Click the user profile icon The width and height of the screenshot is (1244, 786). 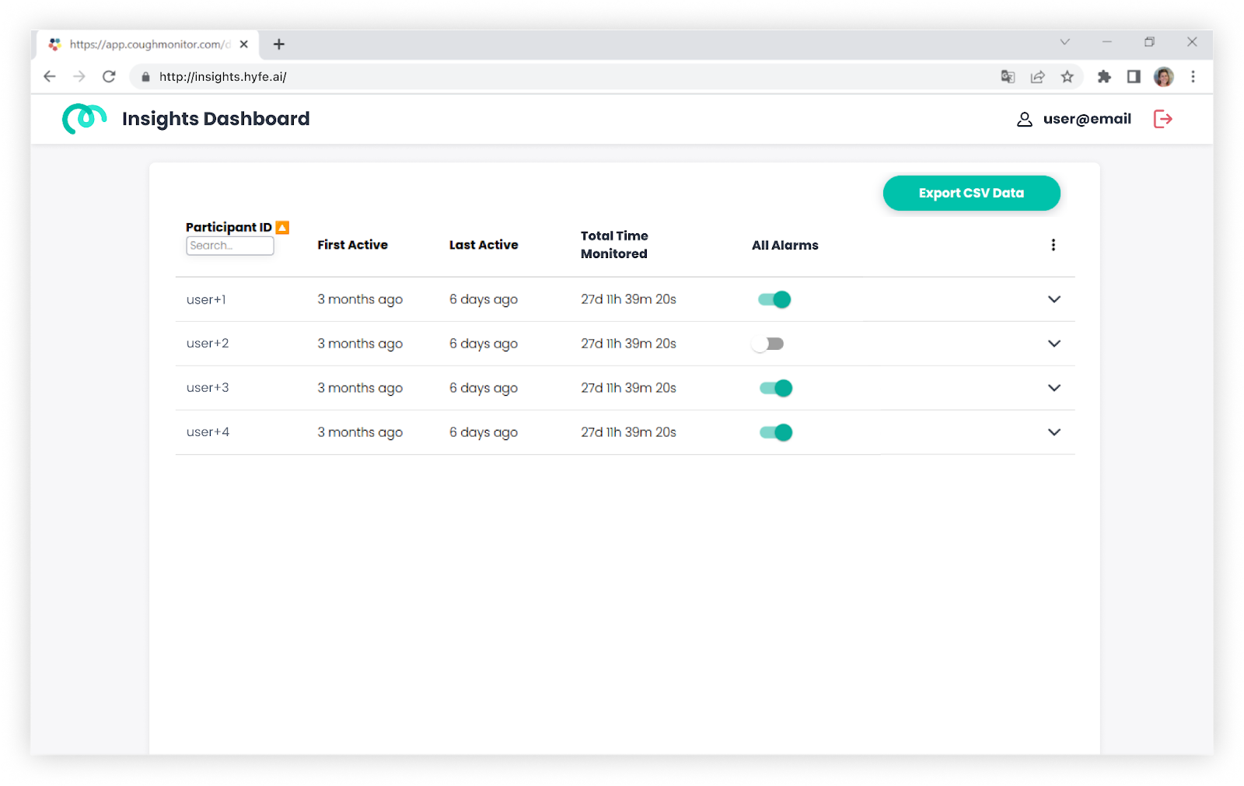coord(1025,119)
